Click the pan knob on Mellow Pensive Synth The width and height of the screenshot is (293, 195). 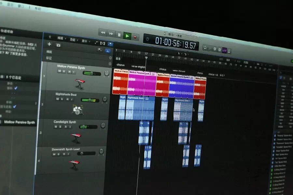tap(107, 73)
